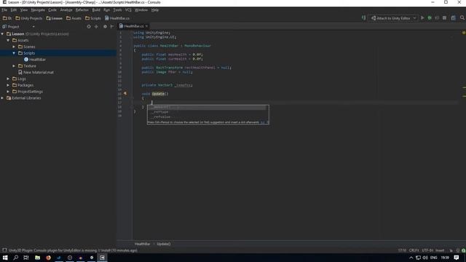
Task: Click the D: drive breadcrumb
Action: 7,18
